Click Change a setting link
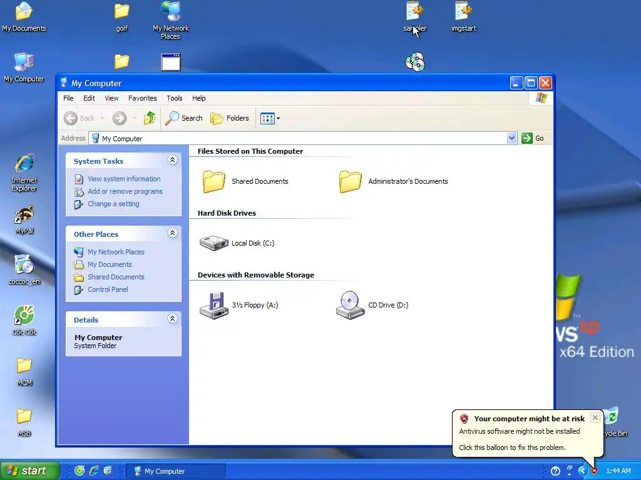Screen dimensions: 641x480 click(113, 204)
